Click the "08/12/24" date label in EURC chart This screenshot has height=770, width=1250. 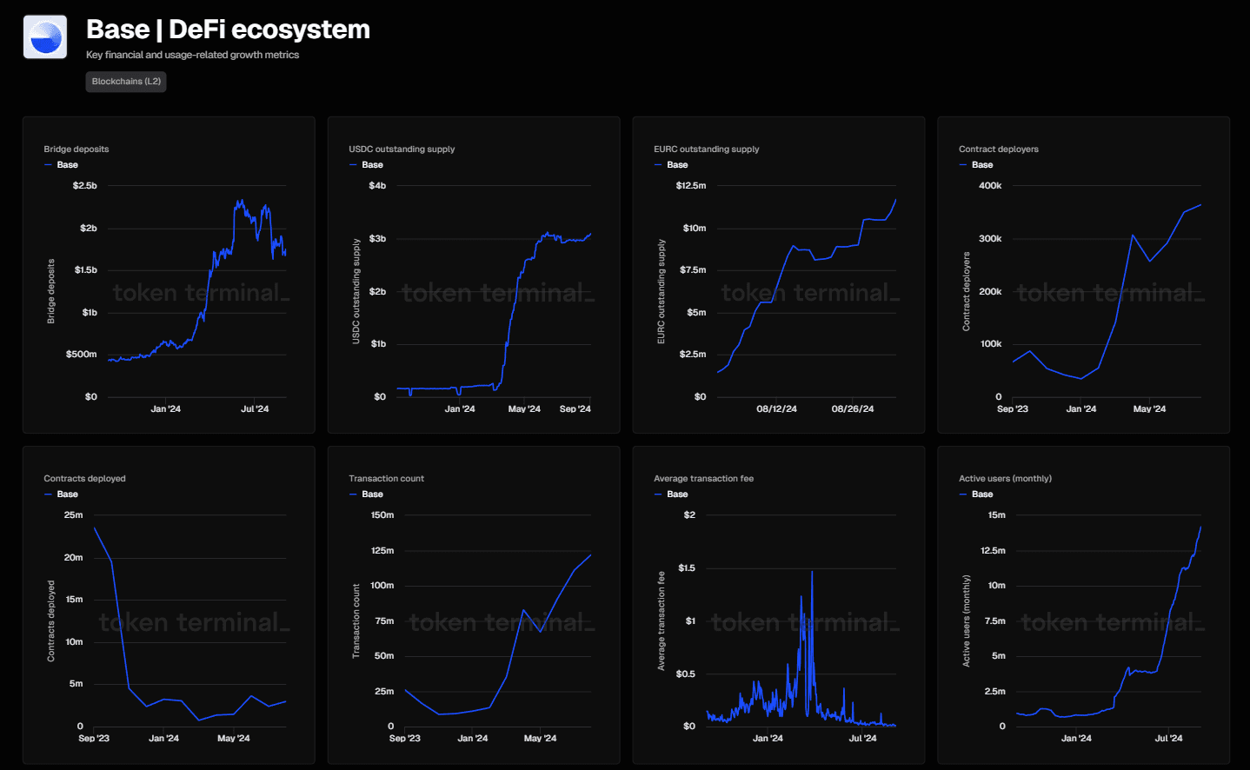click(x=776, y=409)
